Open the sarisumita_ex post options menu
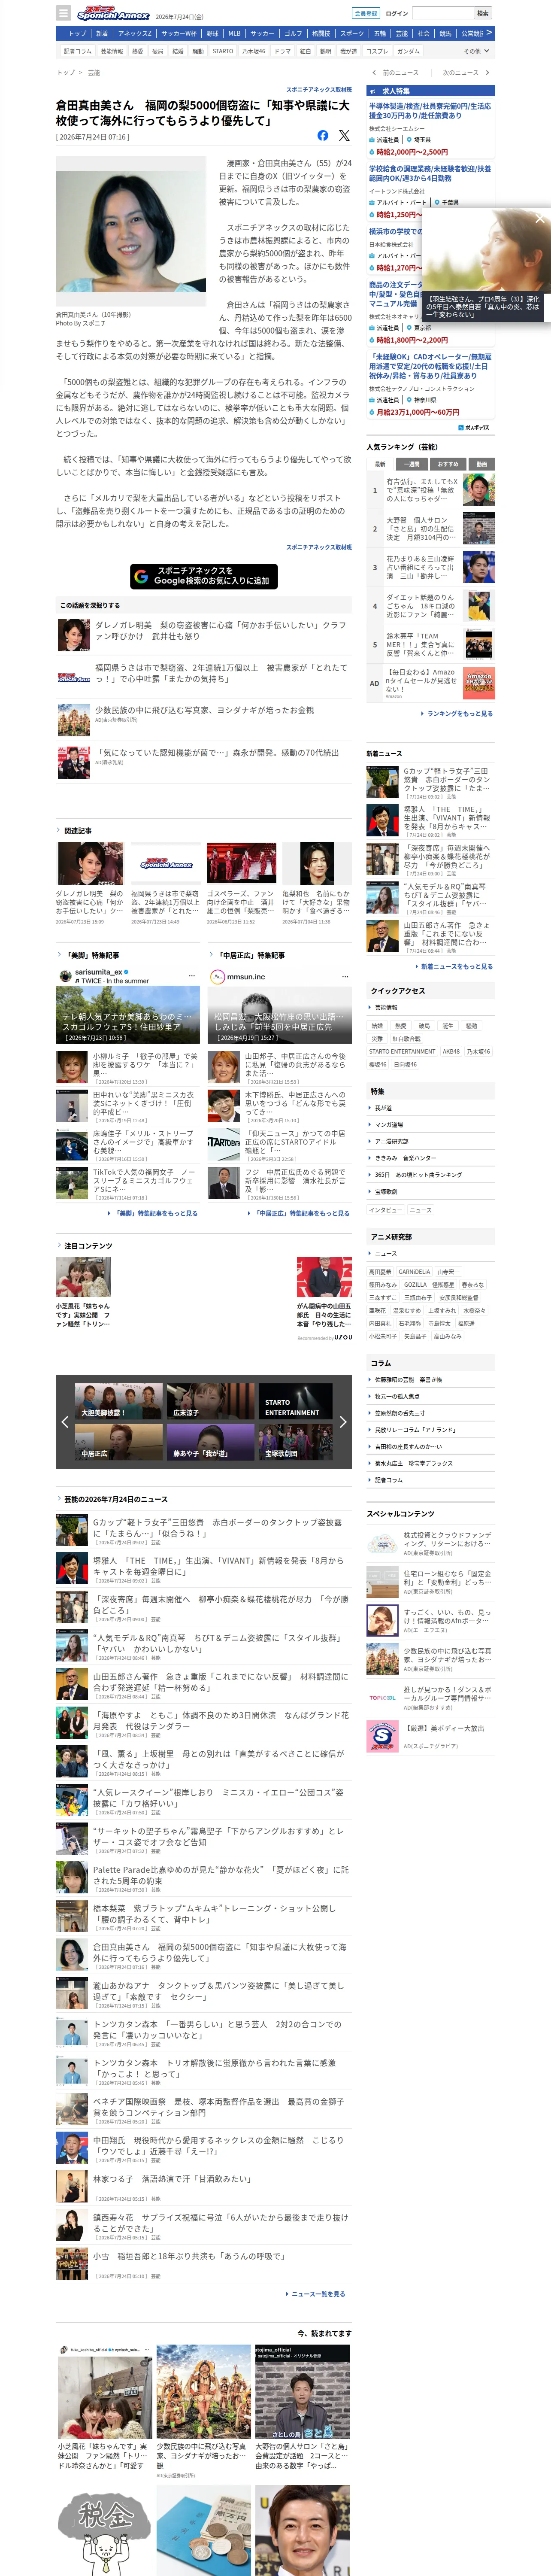The height and width of the screenshot is (2576, 551). [191, 975]
